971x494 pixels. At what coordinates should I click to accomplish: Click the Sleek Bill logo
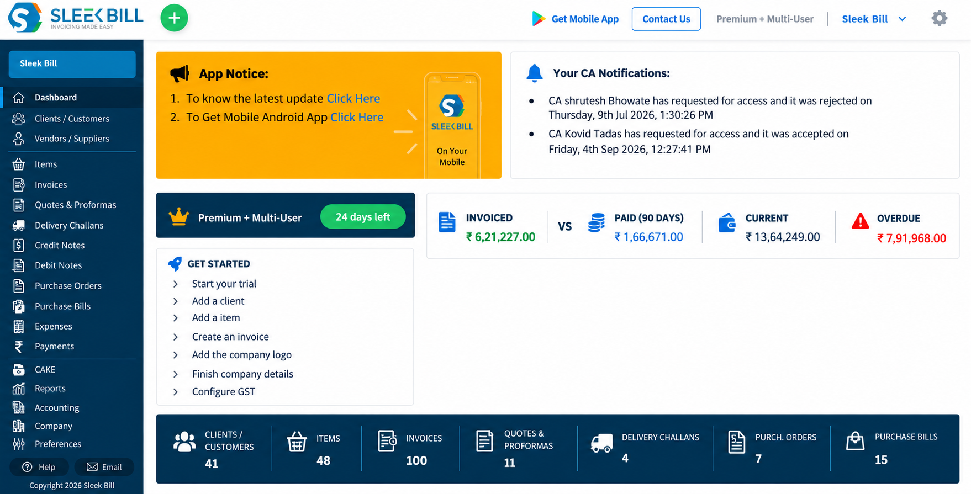coord(76,18)
